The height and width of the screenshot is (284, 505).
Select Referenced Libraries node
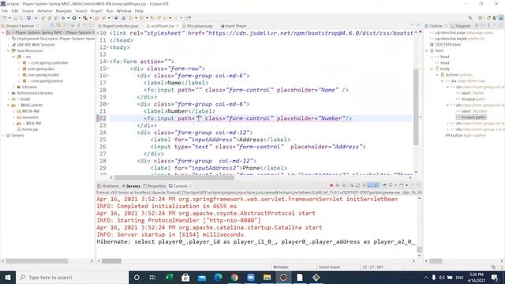tap(32, 93)
